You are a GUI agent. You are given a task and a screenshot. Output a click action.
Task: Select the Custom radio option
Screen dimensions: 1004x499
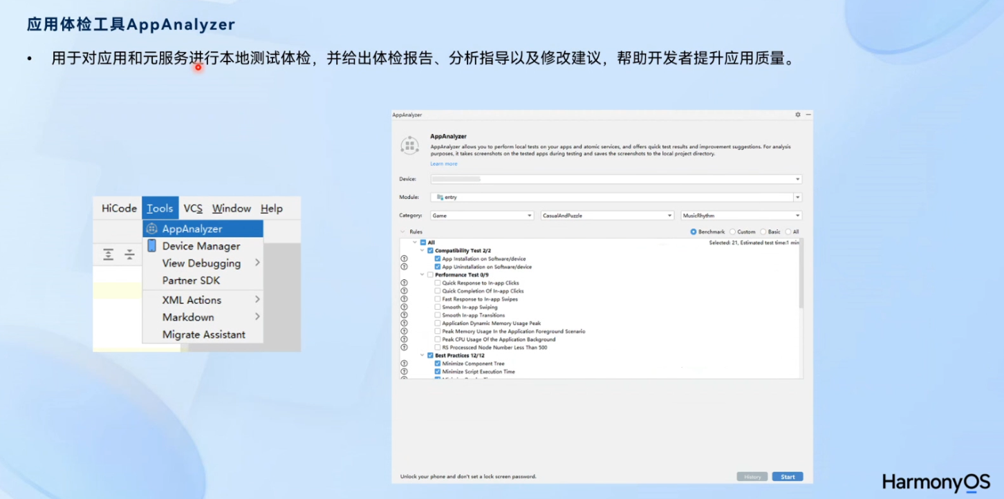click(733, 232)
